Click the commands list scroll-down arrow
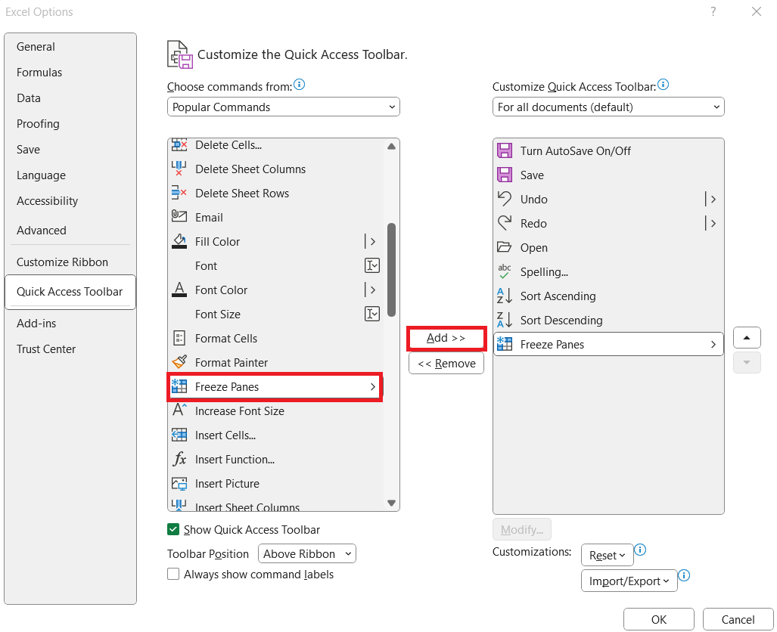This screenshot has height=632, width=777. (391, 503)
